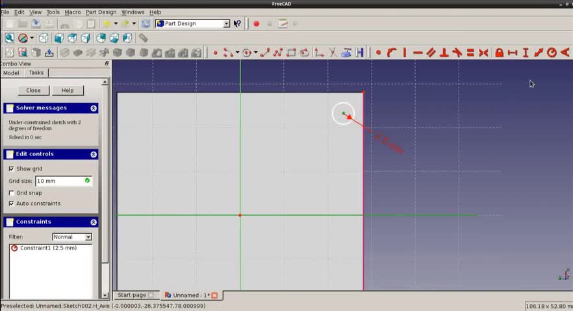The height and width of the screenshot is (311, 573).
Task: Set the rear view cube icon
Action: coord(101,38)
